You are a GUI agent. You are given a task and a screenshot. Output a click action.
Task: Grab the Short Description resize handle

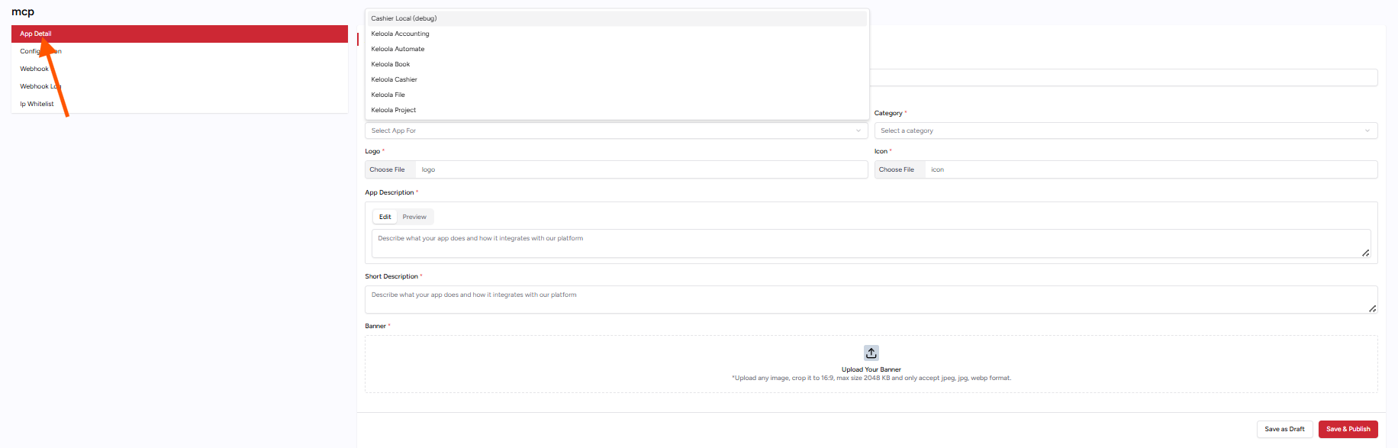pyautogui.click(x=1373, y=308)
